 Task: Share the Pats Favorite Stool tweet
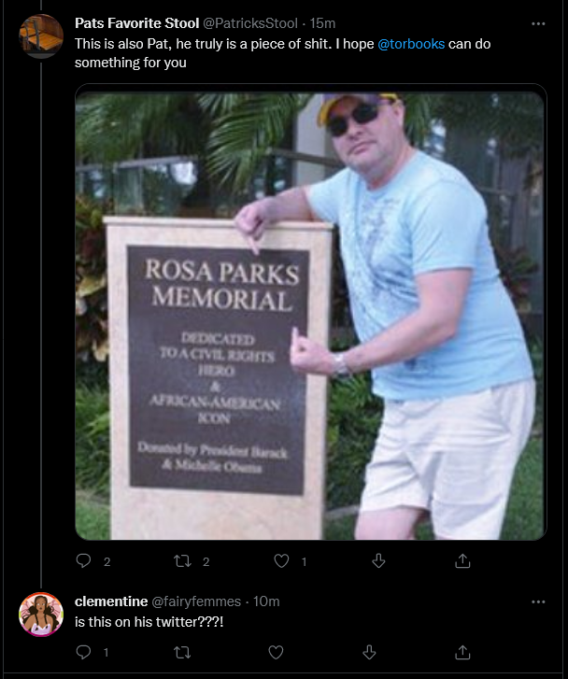click(462, 560)
